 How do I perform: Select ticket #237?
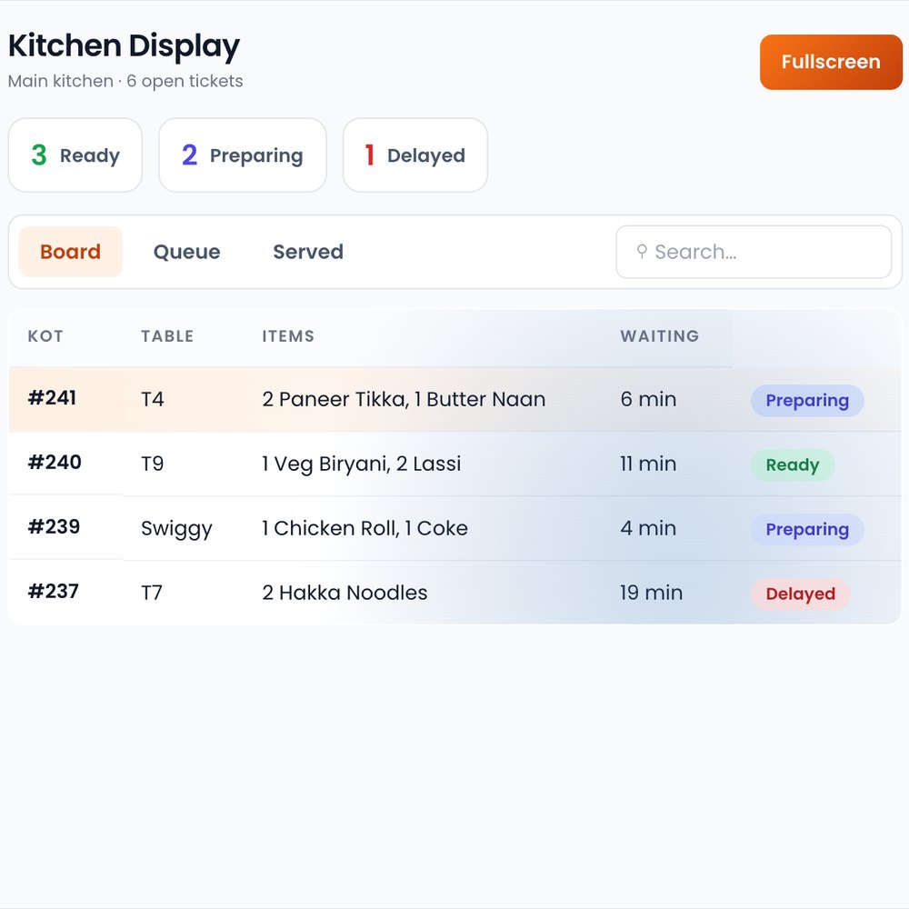coord(54,592)
